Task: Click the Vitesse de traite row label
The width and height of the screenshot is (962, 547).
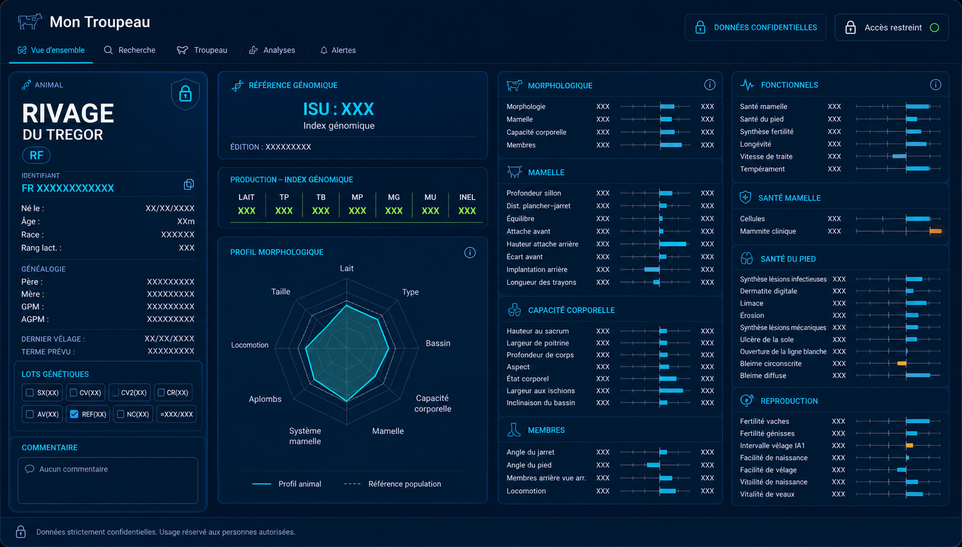Action: 766,156
